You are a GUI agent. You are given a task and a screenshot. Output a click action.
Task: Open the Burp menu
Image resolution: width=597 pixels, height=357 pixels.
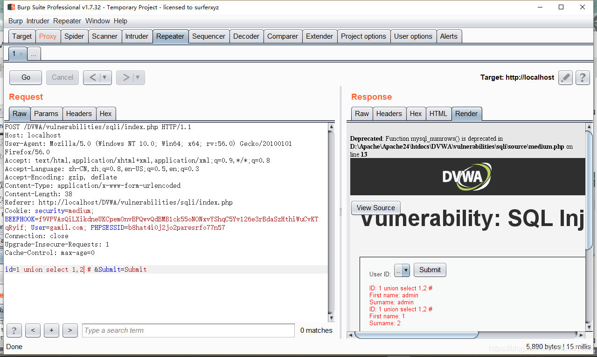(x=15, y=21)
